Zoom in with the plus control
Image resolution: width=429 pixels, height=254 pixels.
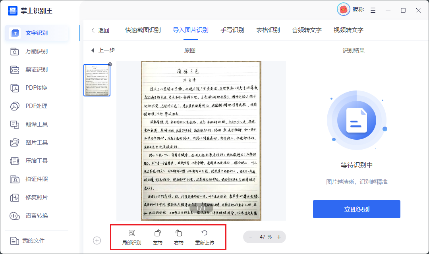[279, 237]
